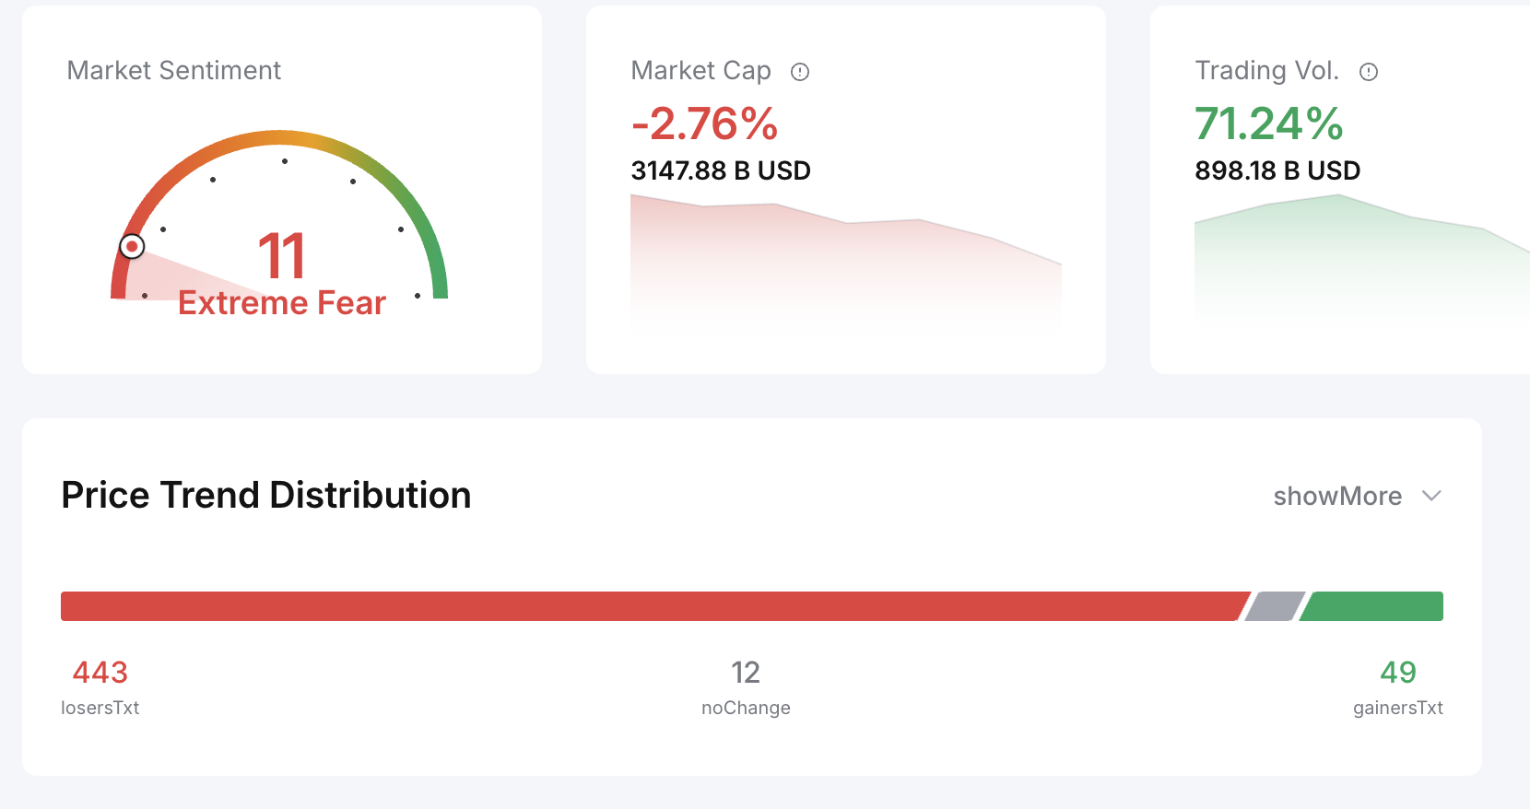Click the green gainers bar segment
Image resolution: width=1530 pixels, height=809 pixels.
(1371, 606)
